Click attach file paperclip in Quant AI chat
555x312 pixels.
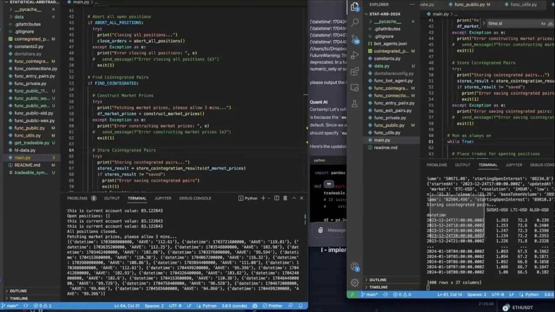point(320,230)
